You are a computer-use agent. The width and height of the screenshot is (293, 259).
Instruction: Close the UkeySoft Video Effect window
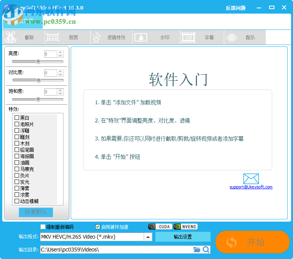284,8
